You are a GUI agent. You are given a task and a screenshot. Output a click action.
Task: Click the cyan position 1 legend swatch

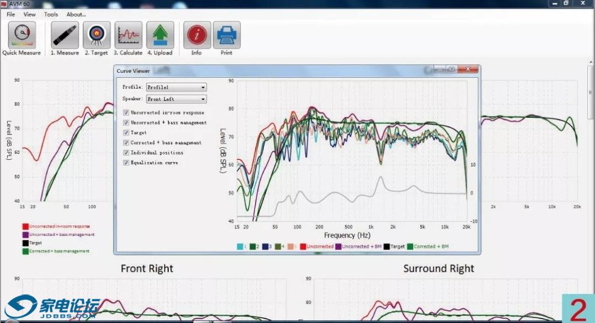240,247
